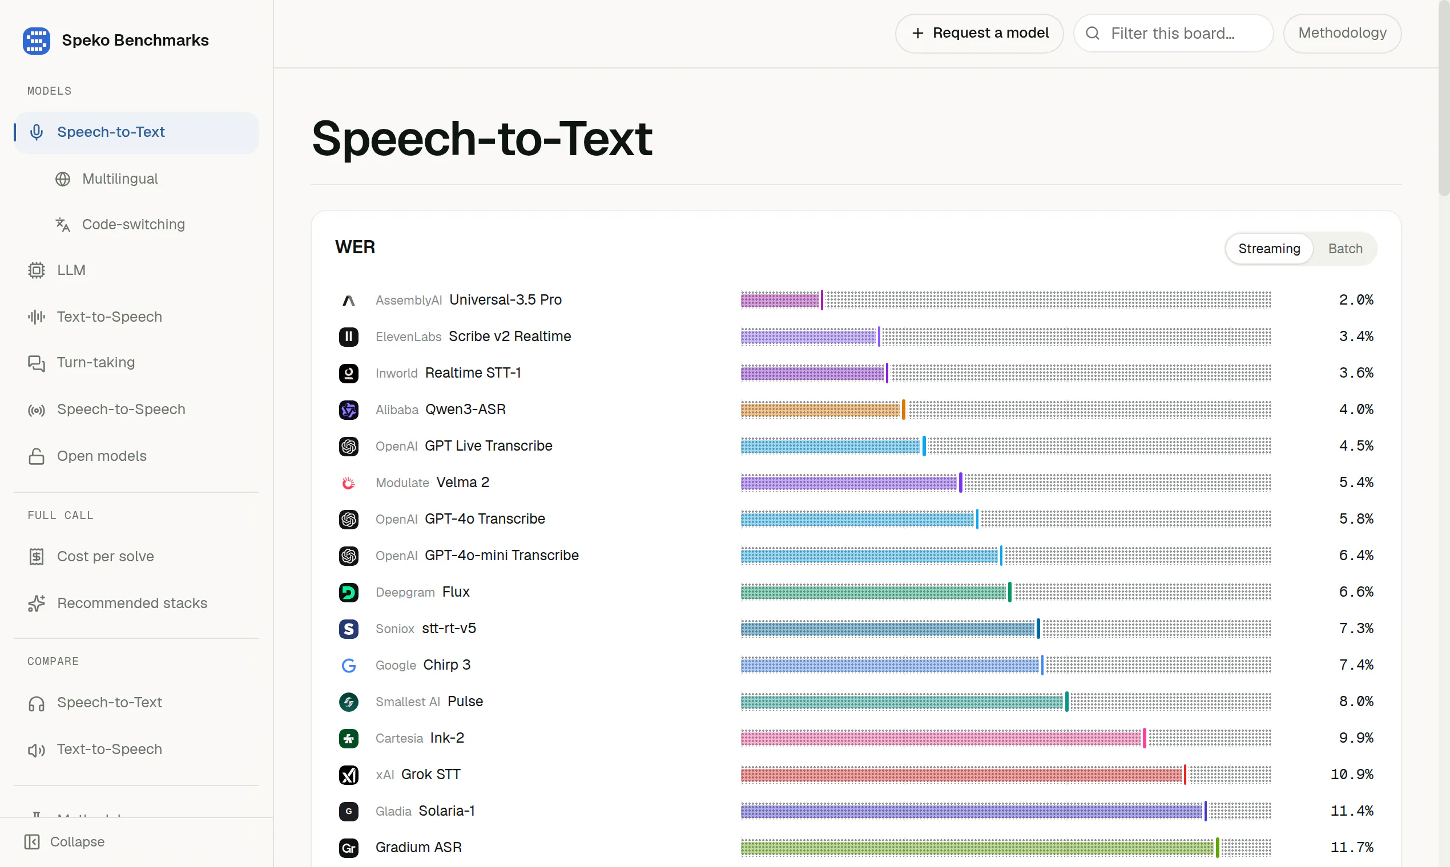
Task: Click the Google Chirp 3 logo icon
Action: (x=348, y=666)
